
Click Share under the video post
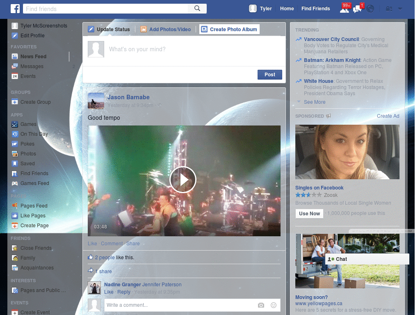pyautogui.click(x=133, y=244)
